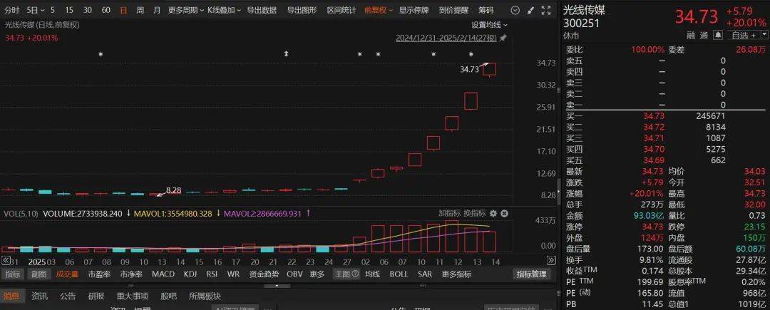Screen dimensions: 770x310
Task: Switch to 消息 news tab
Action: click(11, 296)
